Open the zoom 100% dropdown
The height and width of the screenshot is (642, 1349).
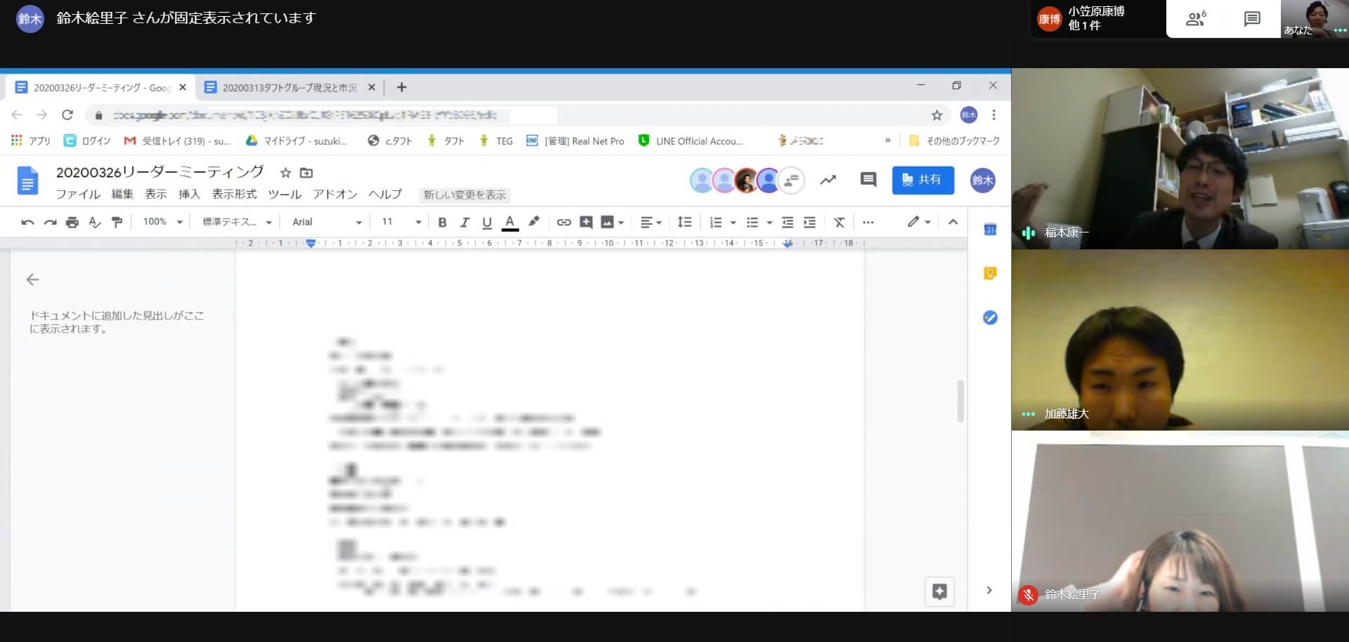pyautogui.click(x=162, y=222)
